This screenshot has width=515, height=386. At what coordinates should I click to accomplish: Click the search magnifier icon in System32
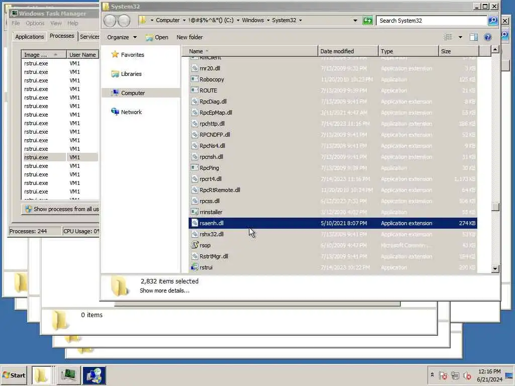tap(493, 21)
